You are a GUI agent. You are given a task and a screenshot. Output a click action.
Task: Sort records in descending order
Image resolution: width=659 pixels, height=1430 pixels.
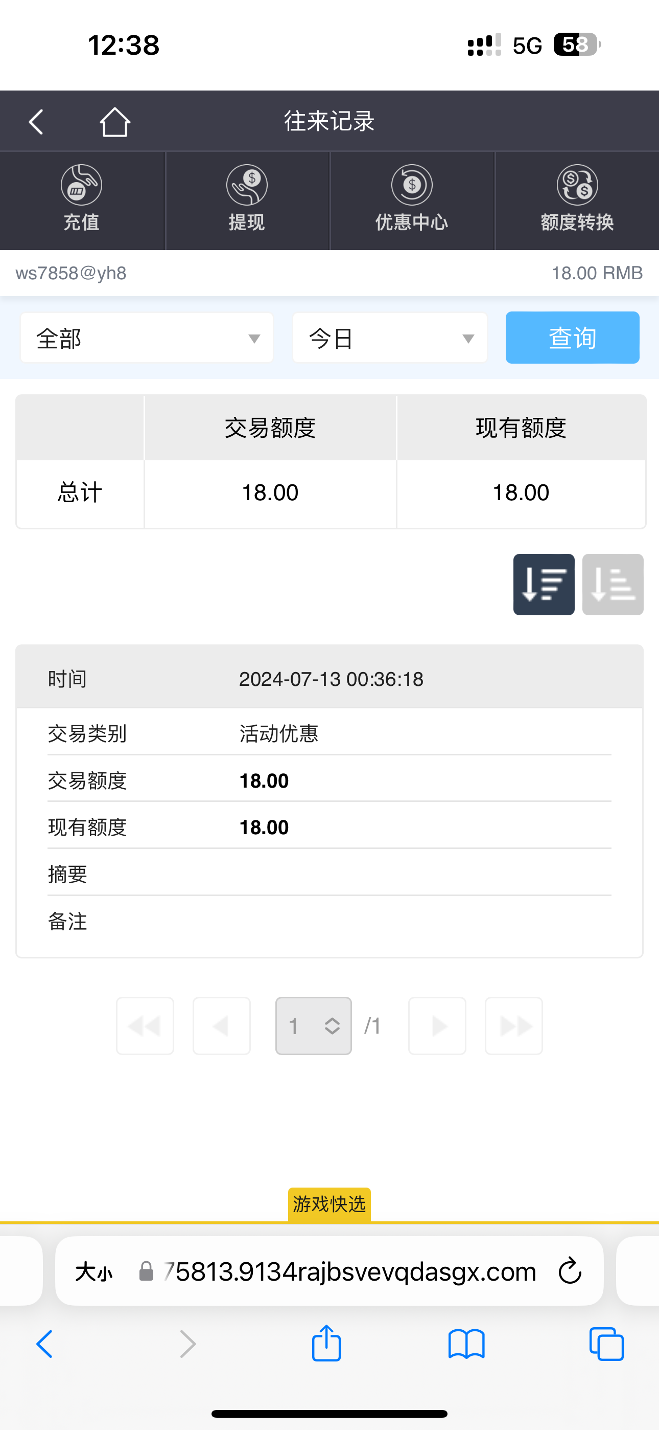[543, 585]
